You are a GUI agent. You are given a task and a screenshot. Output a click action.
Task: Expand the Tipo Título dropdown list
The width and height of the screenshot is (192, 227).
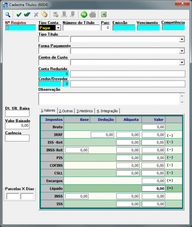(182, 39)
